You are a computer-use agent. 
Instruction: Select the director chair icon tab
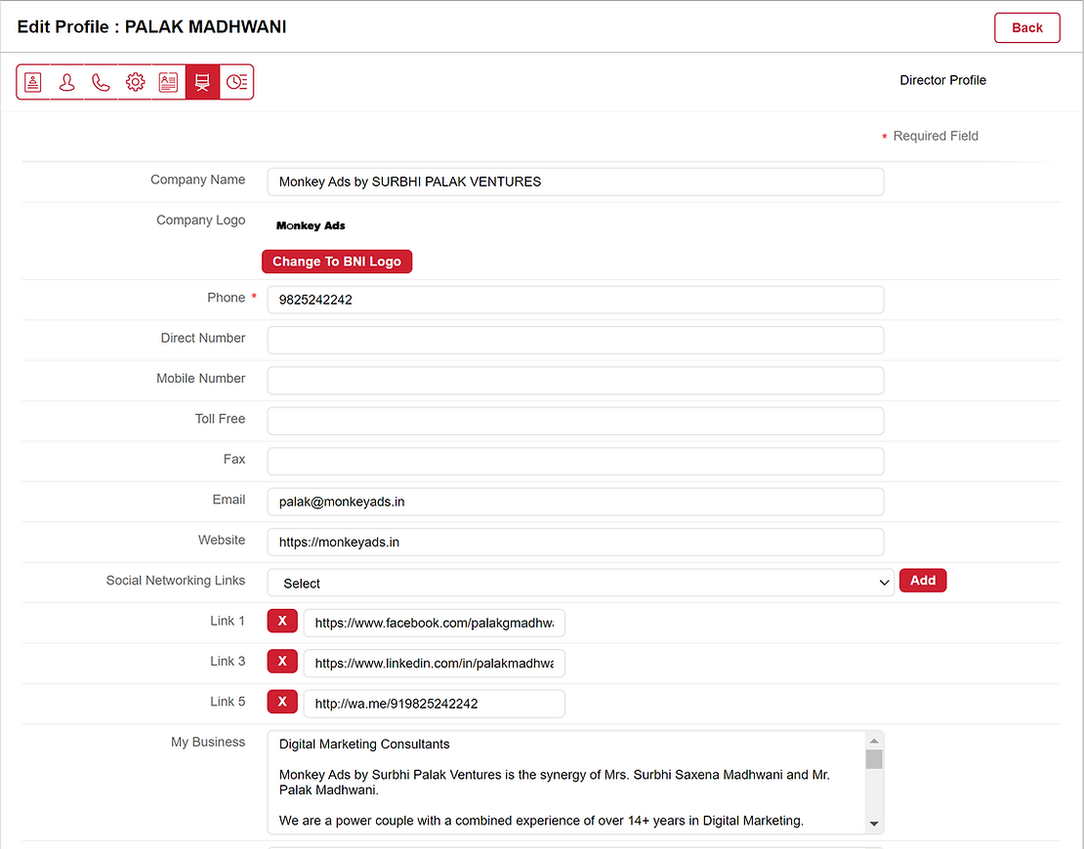(202, 83)
